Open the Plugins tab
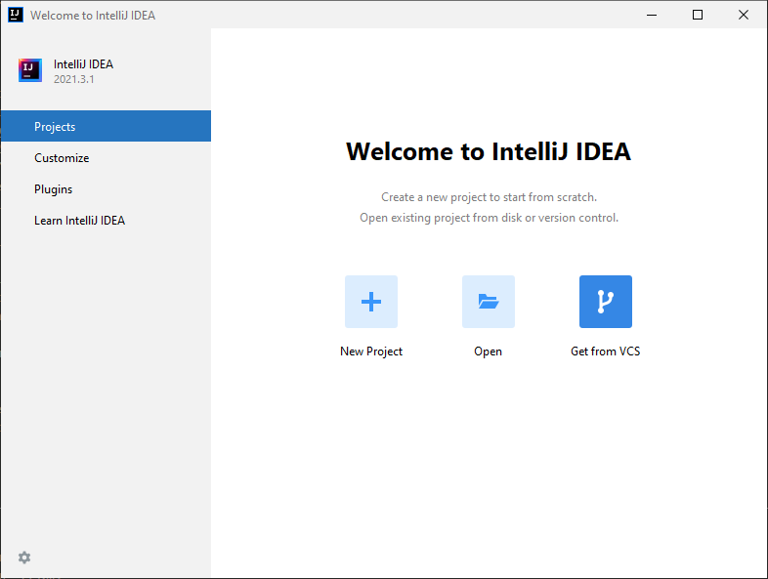 (106, 188)
